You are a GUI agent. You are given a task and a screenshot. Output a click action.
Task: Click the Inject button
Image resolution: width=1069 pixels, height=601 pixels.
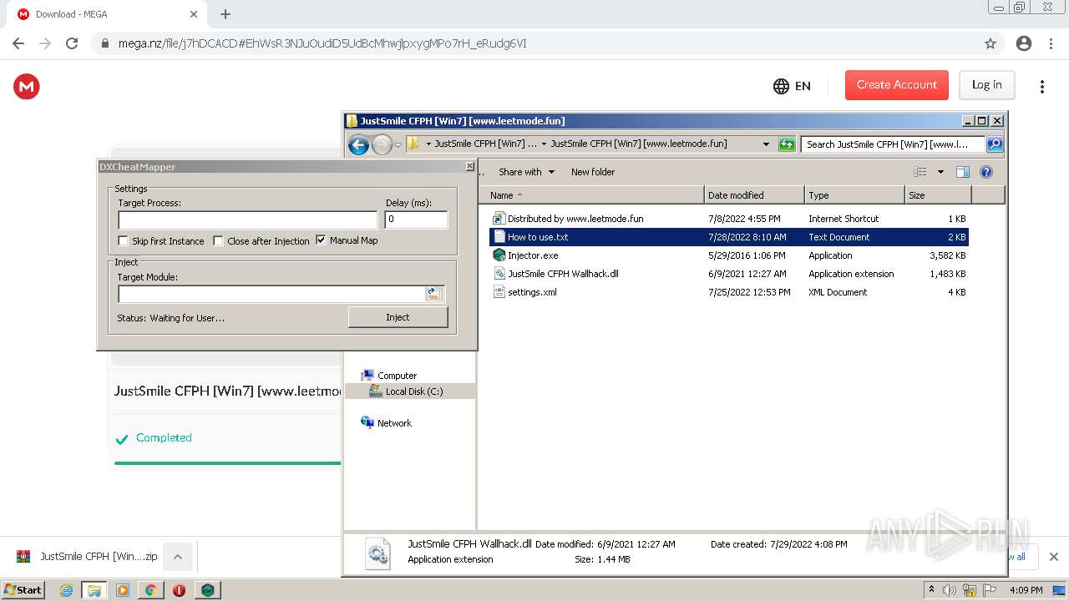398,317
